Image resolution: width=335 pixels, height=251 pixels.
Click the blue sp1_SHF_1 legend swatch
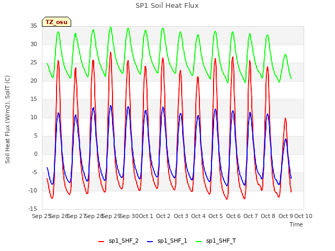click(150, 242)
